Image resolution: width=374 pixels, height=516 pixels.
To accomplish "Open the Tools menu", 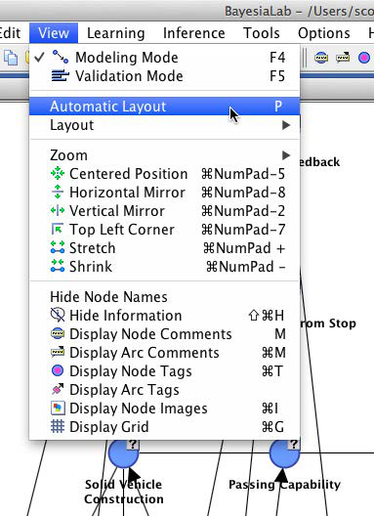I will click(262, 33).
